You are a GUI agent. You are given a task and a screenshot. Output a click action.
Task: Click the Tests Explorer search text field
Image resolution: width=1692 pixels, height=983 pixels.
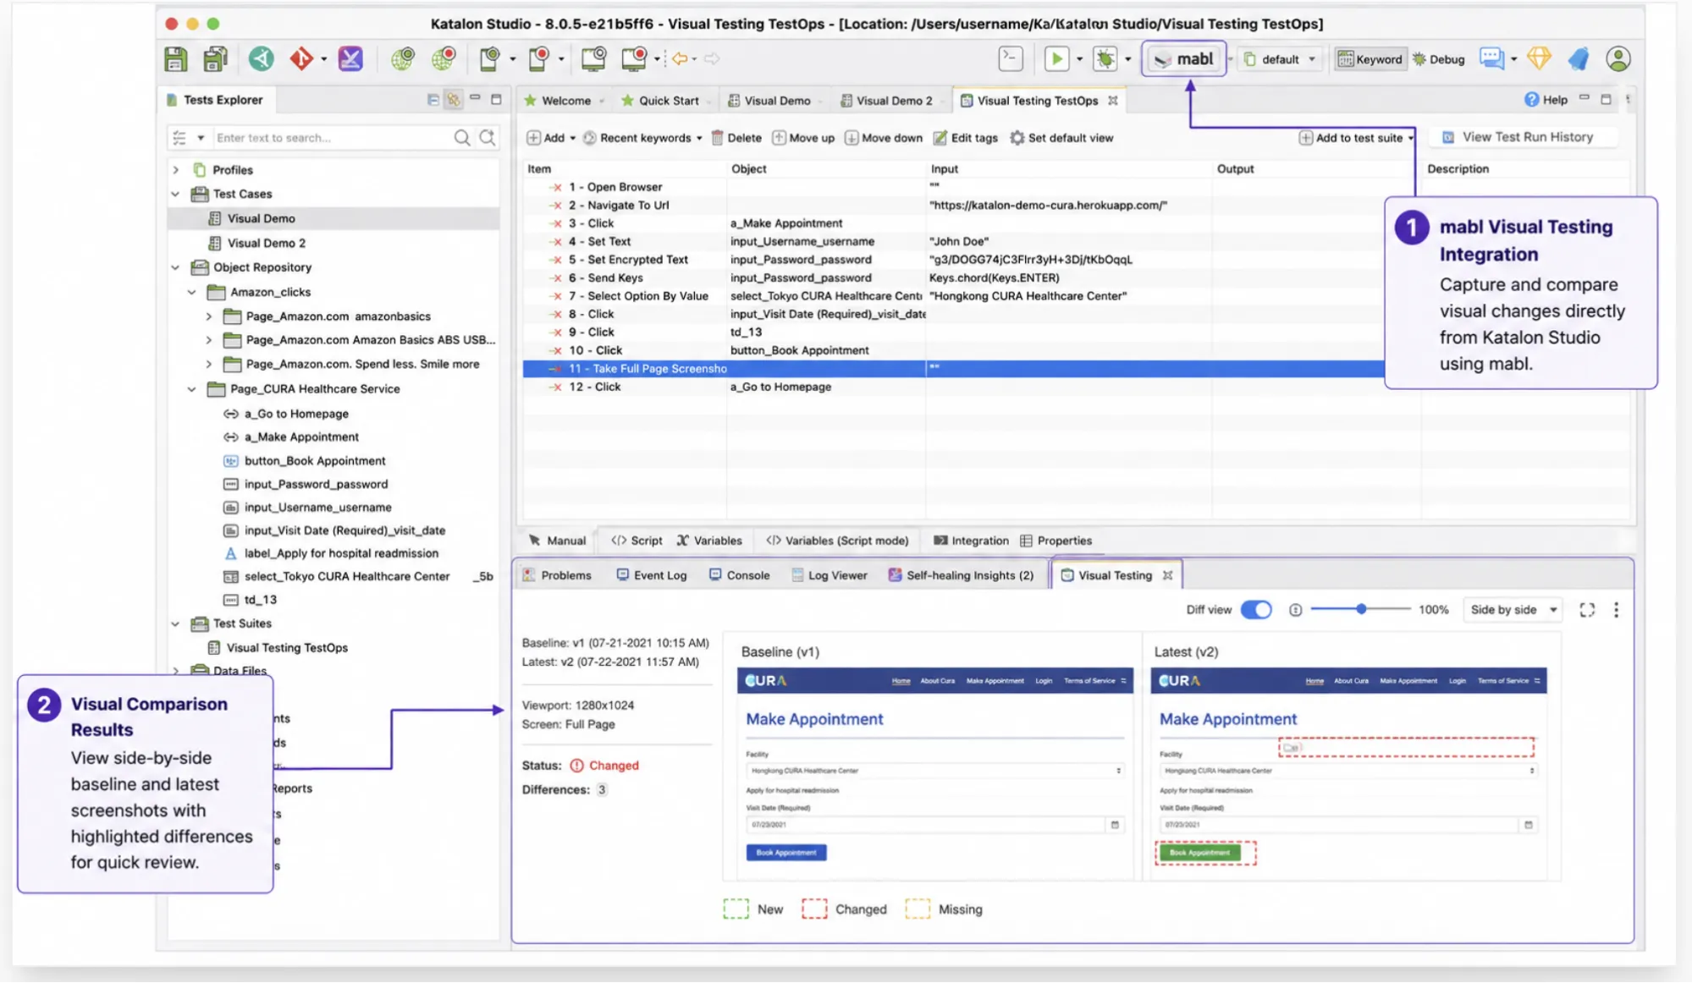[x=332, y=138]
